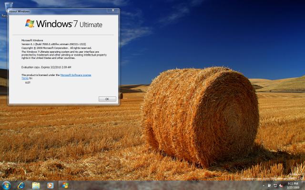Launch Internet Explorer from the taskbar
Image resolution: width=305 pixels, height=190 pixels.
click(21, 185)
